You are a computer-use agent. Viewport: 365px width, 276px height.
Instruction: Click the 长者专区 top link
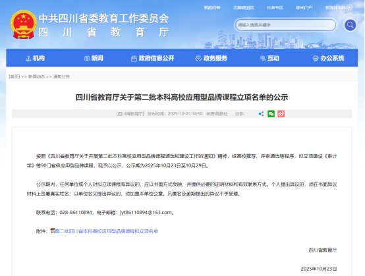pos(275,8)
